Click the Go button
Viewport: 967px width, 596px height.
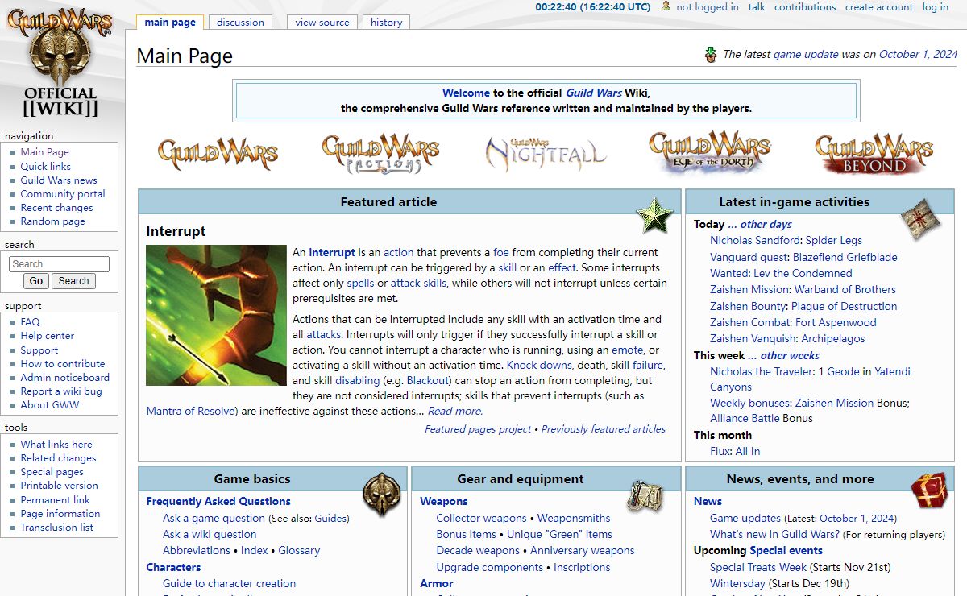36,281
